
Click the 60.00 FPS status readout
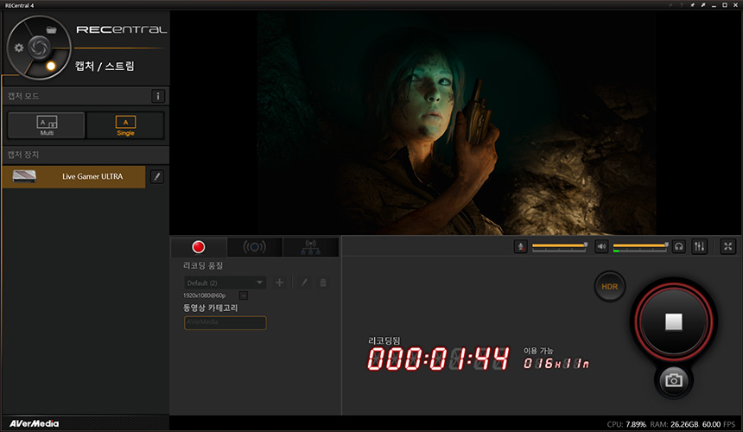(x=718, y=424)
